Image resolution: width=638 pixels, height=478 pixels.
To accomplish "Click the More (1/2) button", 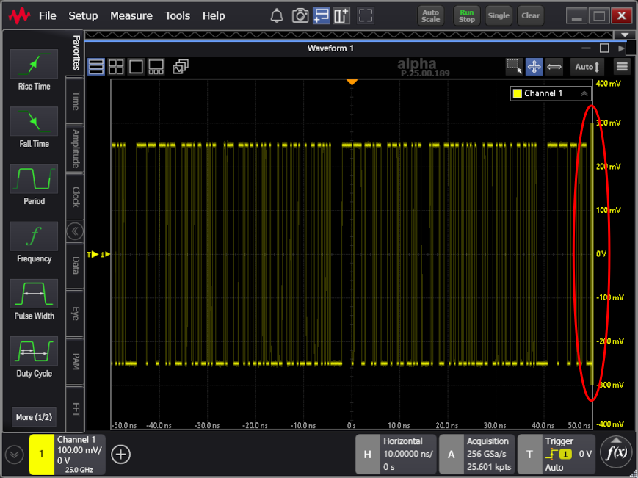I will coord(34,417).
